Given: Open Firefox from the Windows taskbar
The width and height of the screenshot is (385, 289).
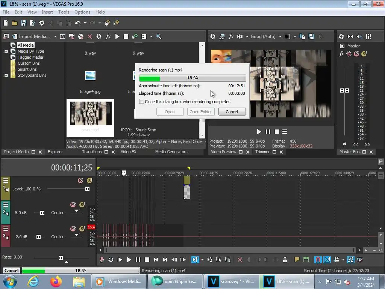Looking at the screenshot, I should (x=56, y=281).
